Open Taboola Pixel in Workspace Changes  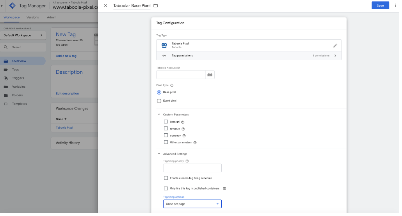point(65,128)
